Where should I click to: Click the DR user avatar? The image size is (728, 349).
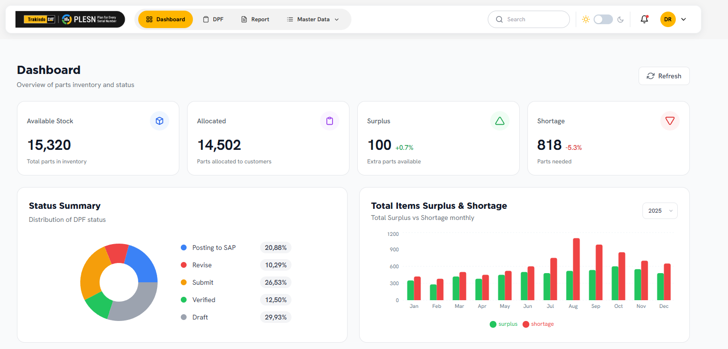(668, 19)
